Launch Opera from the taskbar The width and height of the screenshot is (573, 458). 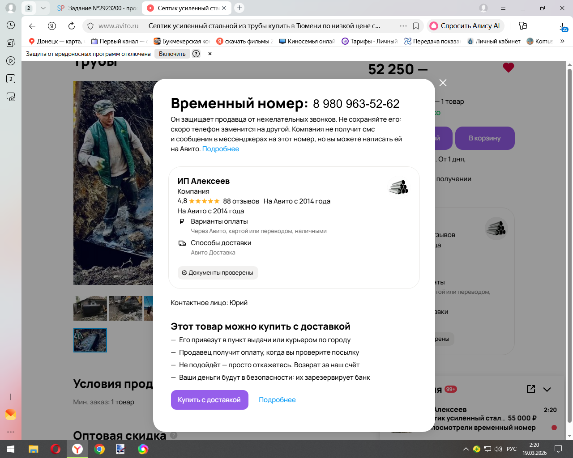click(56, 449)
